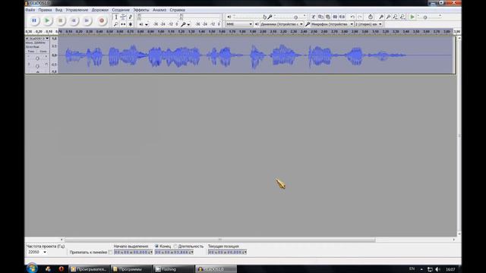Open the Дорожки menu
This screenshot has height=273, width=486.
click(99, 10)
